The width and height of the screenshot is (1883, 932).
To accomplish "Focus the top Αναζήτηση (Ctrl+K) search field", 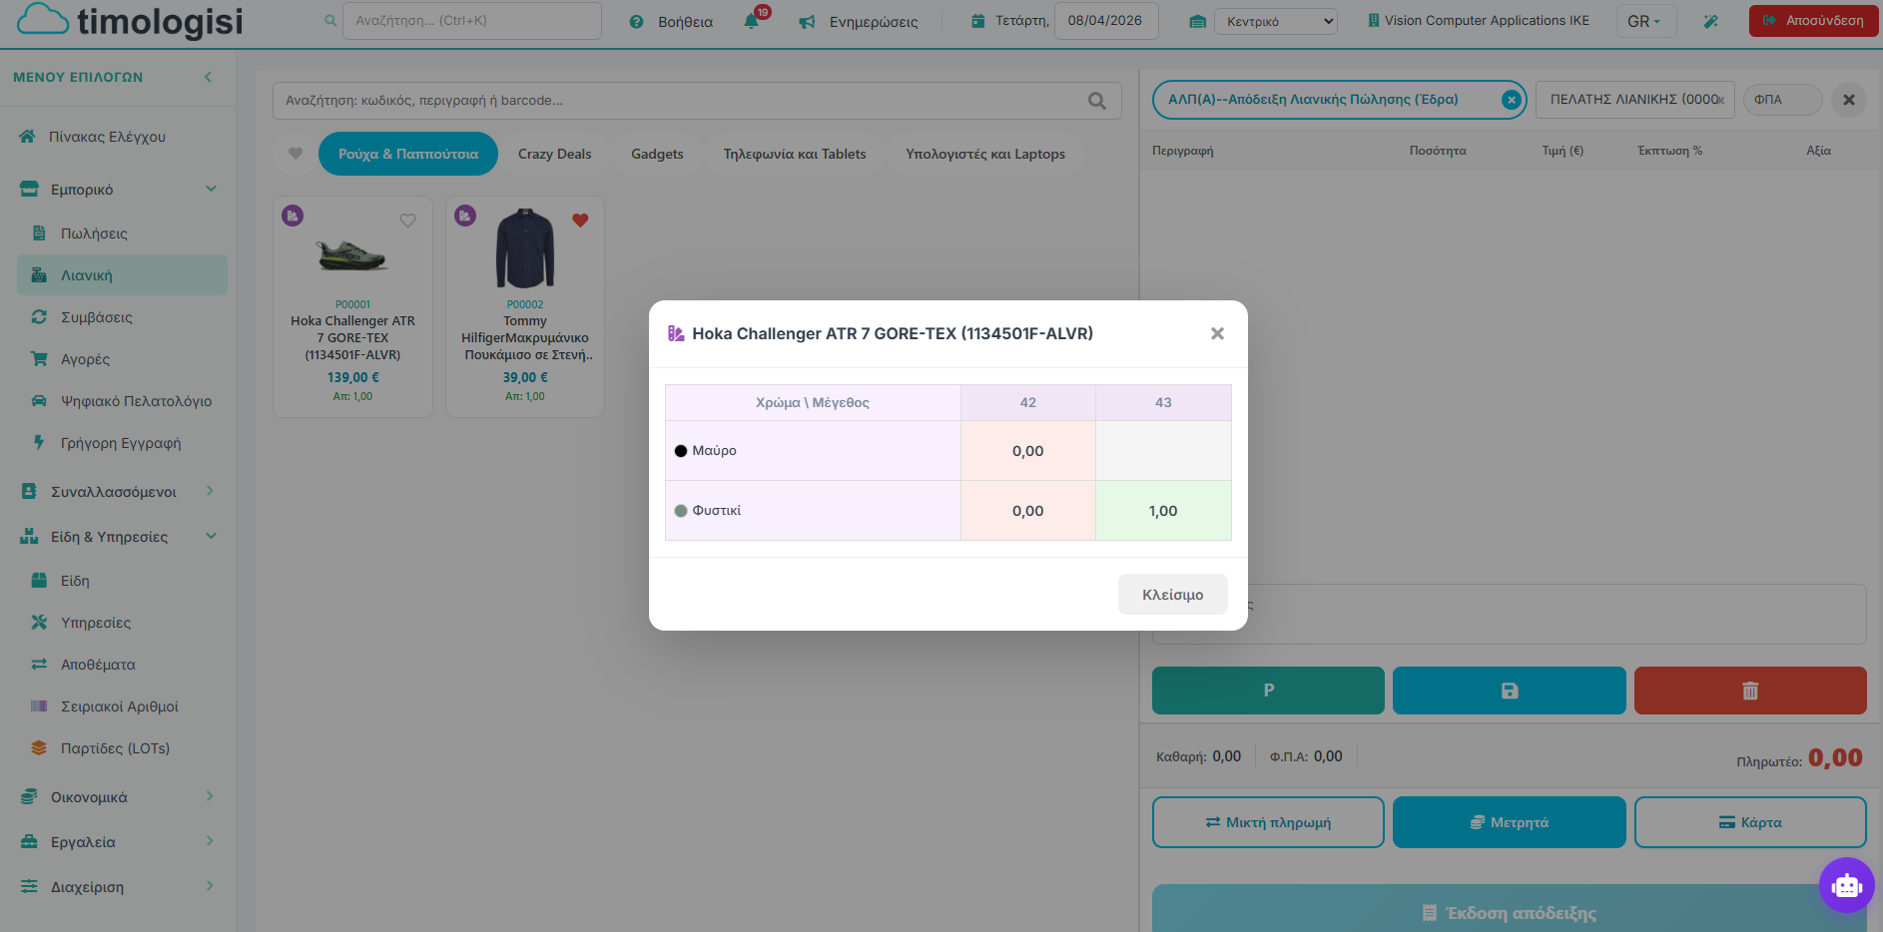I will pos(471,21).
